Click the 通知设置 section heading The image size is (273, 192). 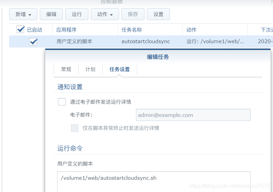coord(70,87)
